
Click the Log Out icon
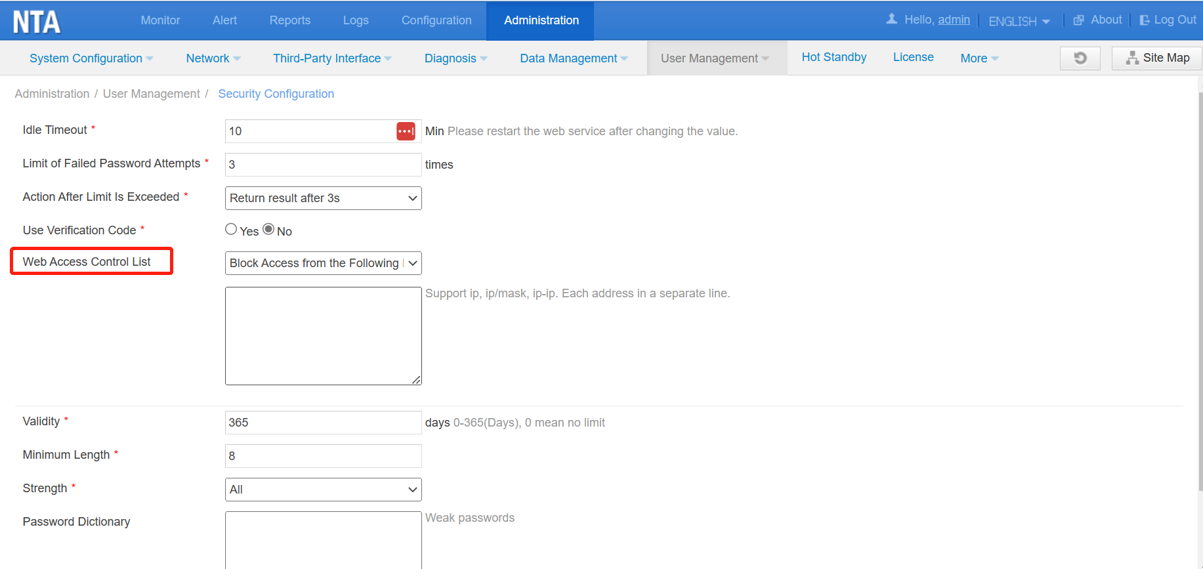pos(1145,20)
